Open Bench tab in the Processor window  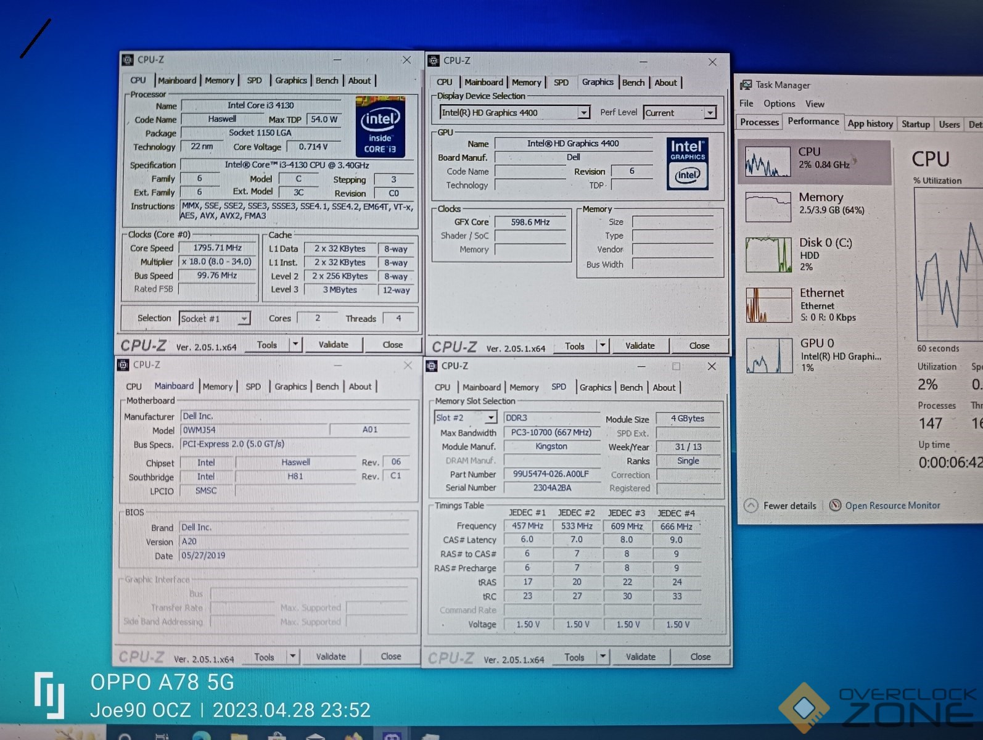point(327,80)
